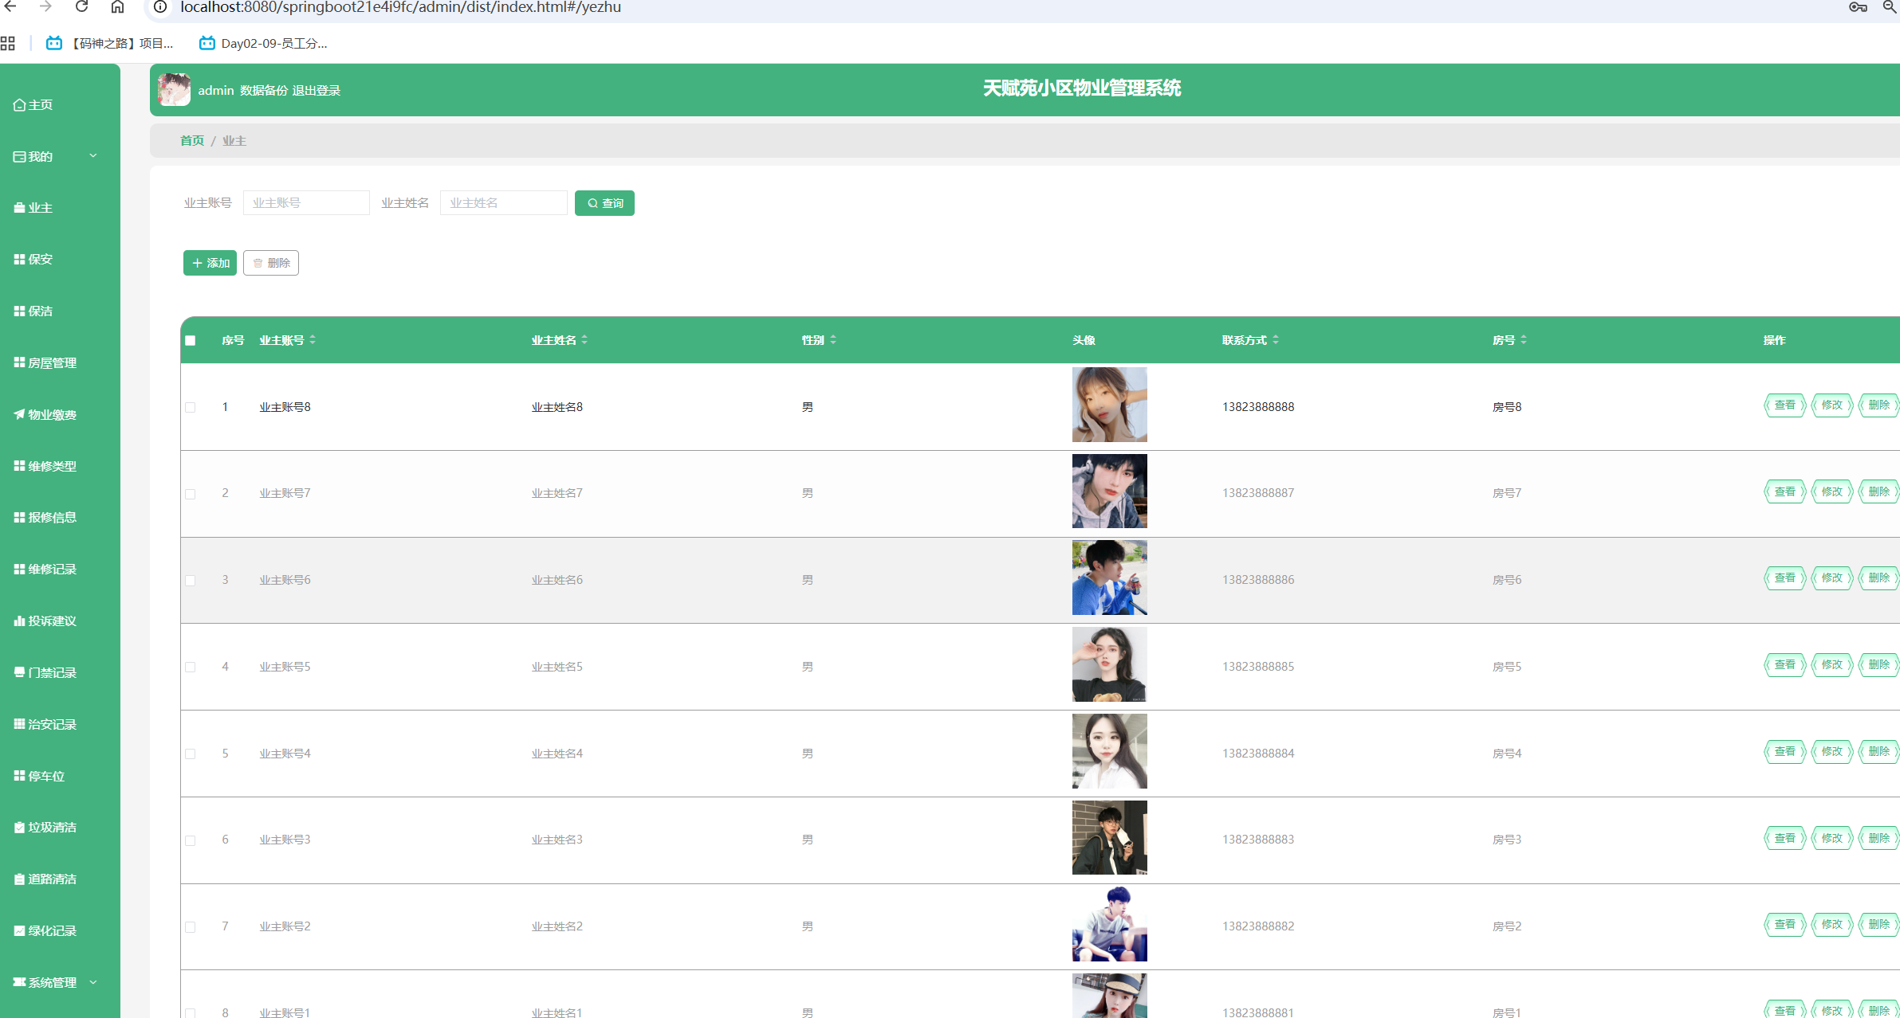Click the plus-icon Add button
The image size is (1900, 1018).
pyautogui.click(x=210, y=263)
